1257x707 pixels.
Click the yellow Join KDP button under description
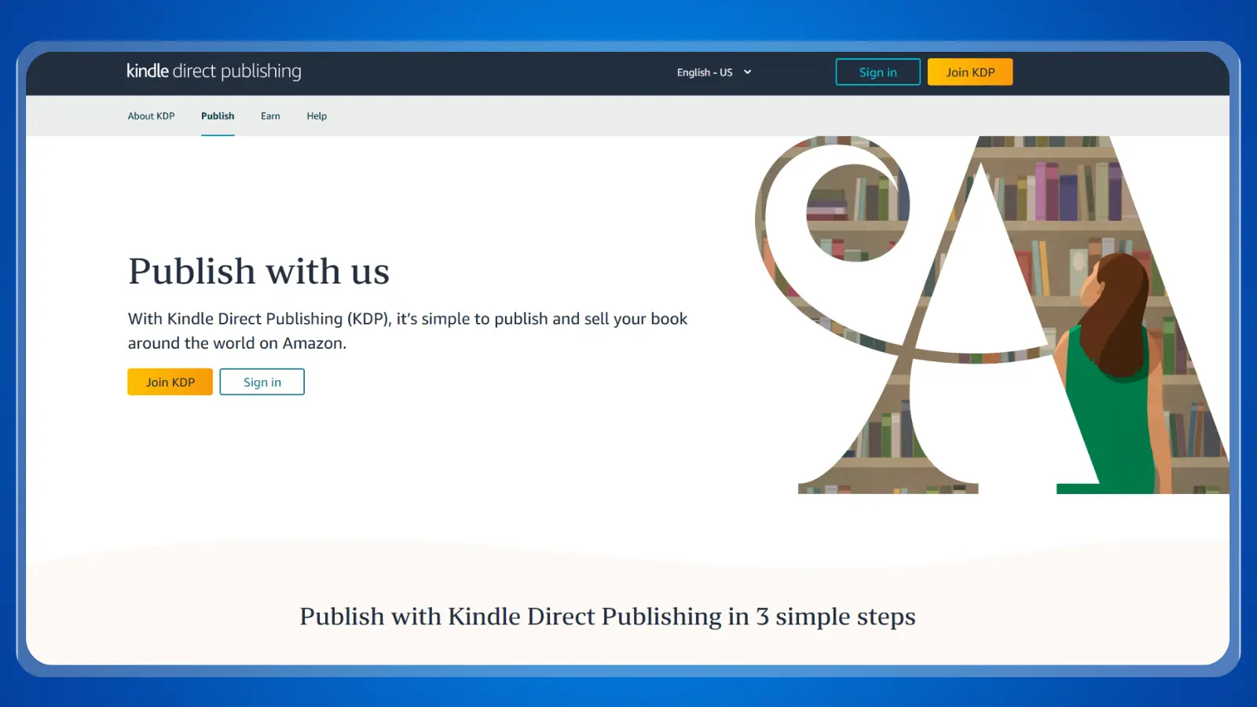170,382
